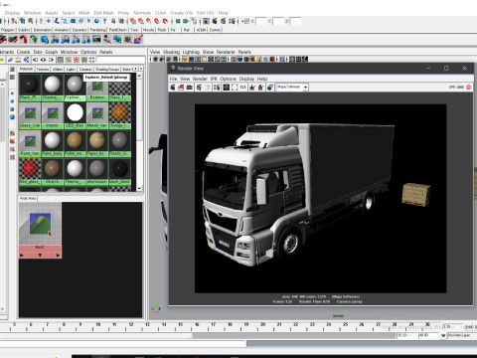Click the X coordinate input field
Image resolution: width=477 pixels, height=358 pixels.
pos(261,21)
